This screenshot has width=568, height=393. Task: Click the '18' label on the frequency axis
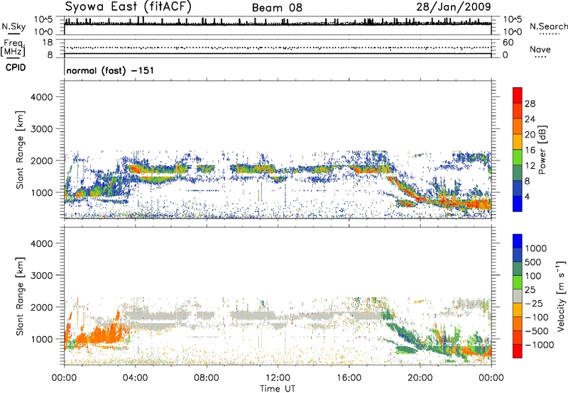coord(48,43)
